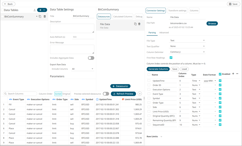
Task: Toggle Preview selected datasource switch
Action: click(106, 94)
